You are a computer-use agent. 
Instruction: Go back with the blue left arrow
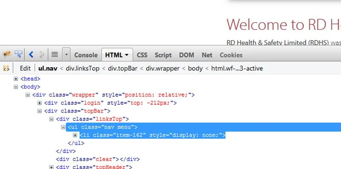click(x=31, y=54)
